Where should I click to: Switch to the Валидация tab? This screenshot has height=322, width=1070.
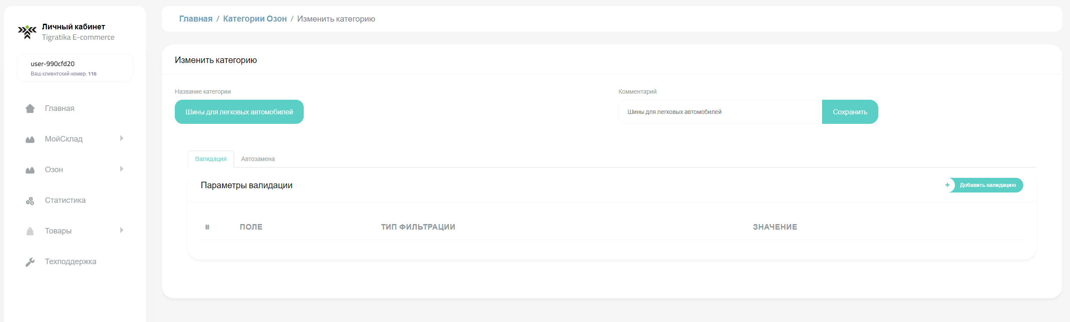[x=211, y=159]
